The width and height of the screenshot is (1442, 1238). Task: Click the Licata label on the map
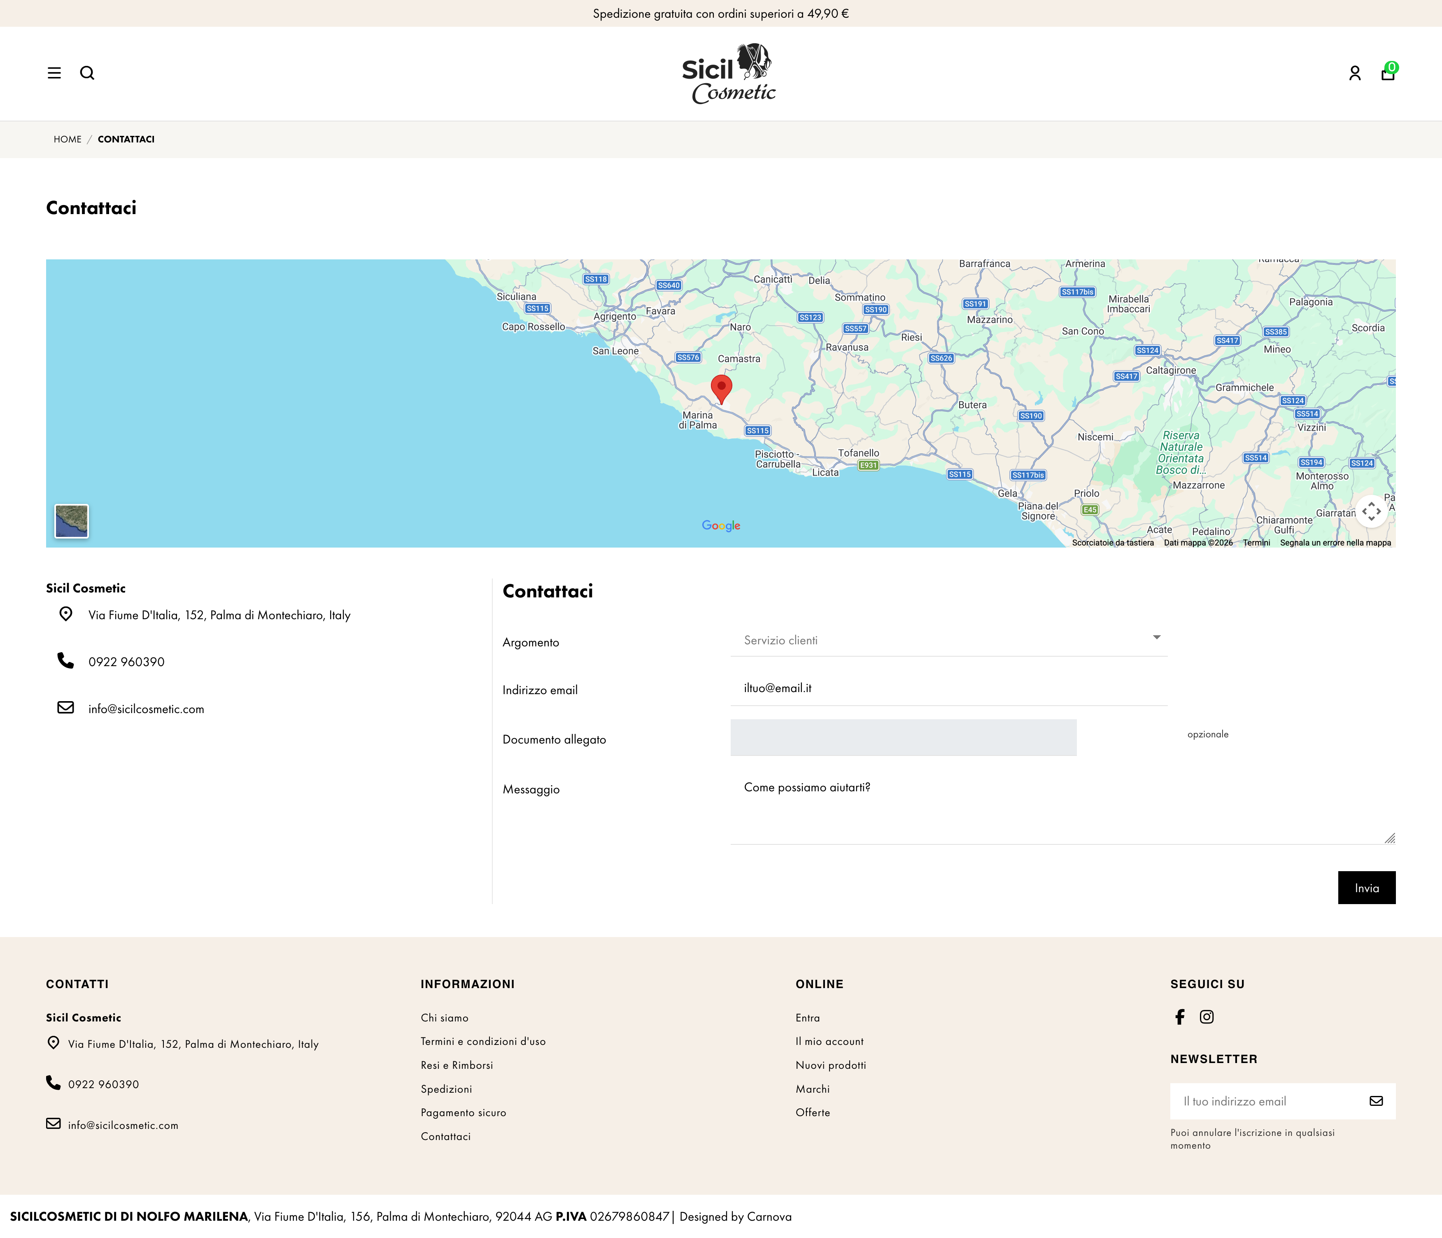(825, 473)
